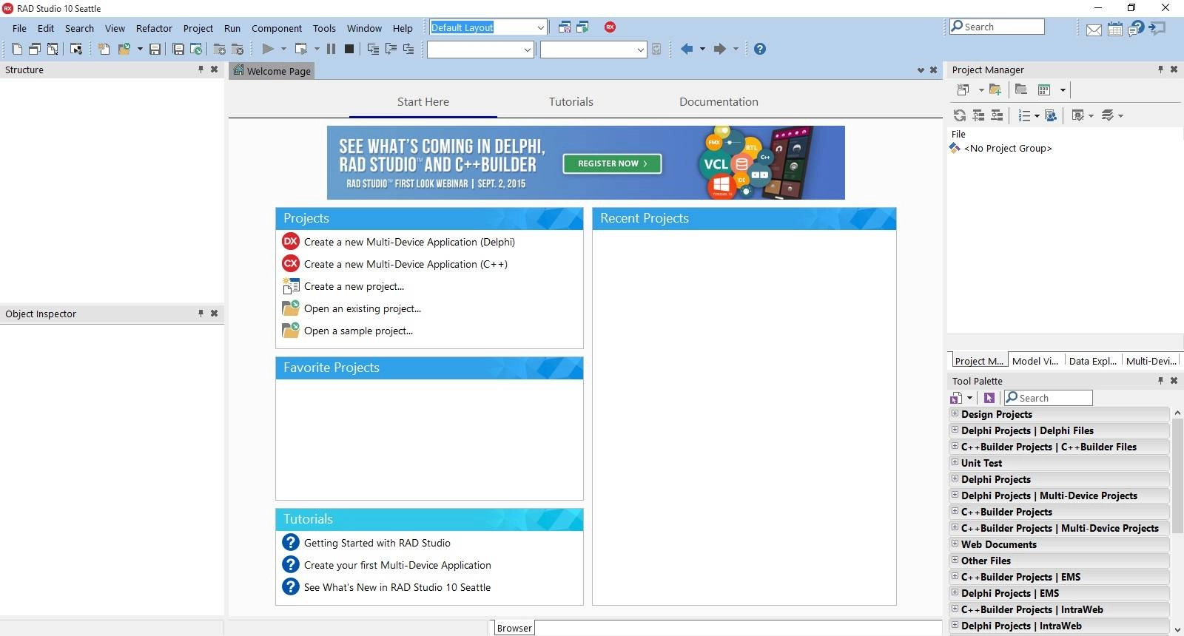Toggle pin on Project Manager panel
The image size is (1184, 636).
pyautogui.click(x=1160, y=69)
